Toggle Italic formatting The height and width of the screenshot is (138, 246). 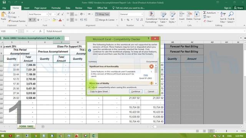34,20
